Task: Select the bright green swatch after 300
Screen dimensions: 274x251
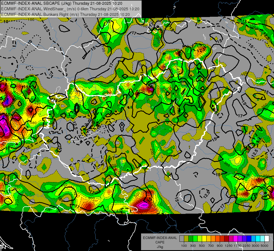Action: [x=195, y=238]
